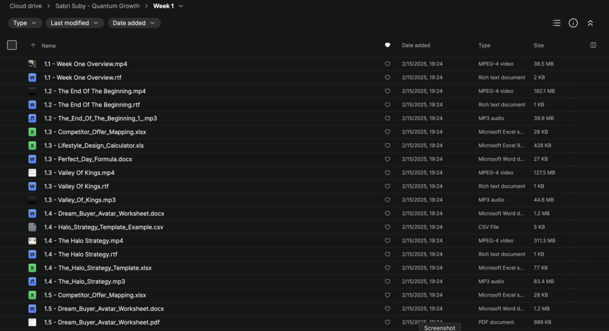Click the 311.3 MB size value
The height and width of the screenshot is (331, 609).
tap(544, 240)
